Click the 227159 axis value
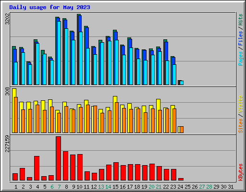 click(7, 144)
